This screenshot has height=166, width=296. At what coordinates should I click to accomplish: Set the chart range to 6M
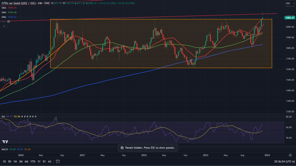point(26,161)
